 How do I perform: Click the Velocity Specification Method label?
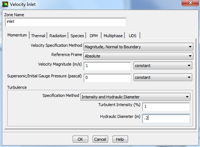pos(56,45)
